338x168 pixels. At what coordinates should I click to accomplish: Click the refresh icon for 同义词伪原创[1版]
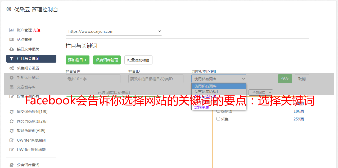11,112
